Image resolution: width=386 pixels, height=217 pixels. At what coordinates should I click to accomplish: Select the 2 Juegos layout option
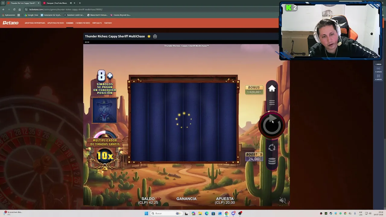(x=378, y=70)
